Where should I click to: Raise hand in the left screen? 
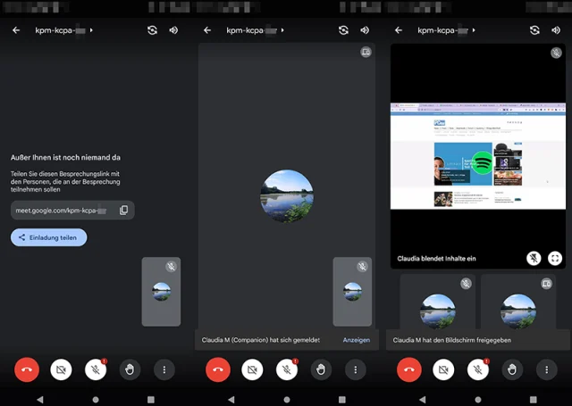tap(130, 369)
